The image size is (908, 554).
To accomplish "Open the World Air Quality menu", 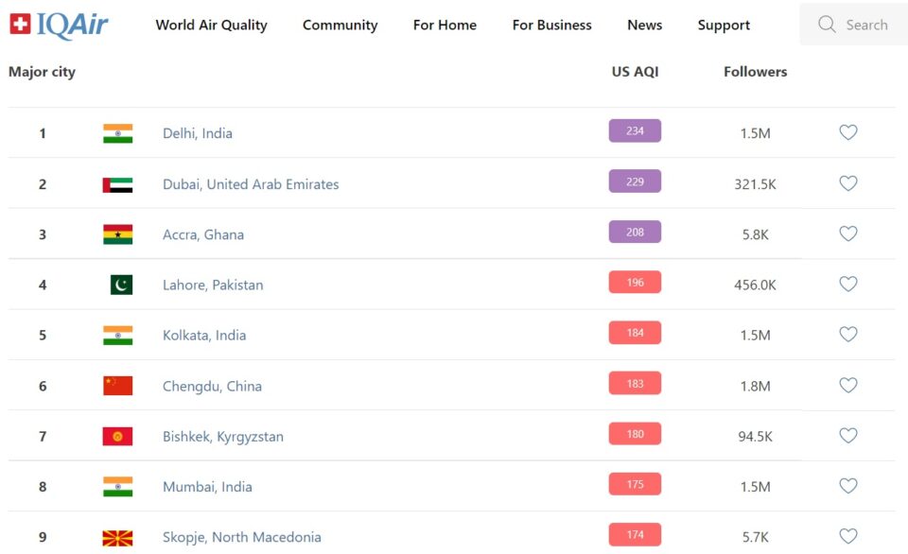I will tap(211, 26).
